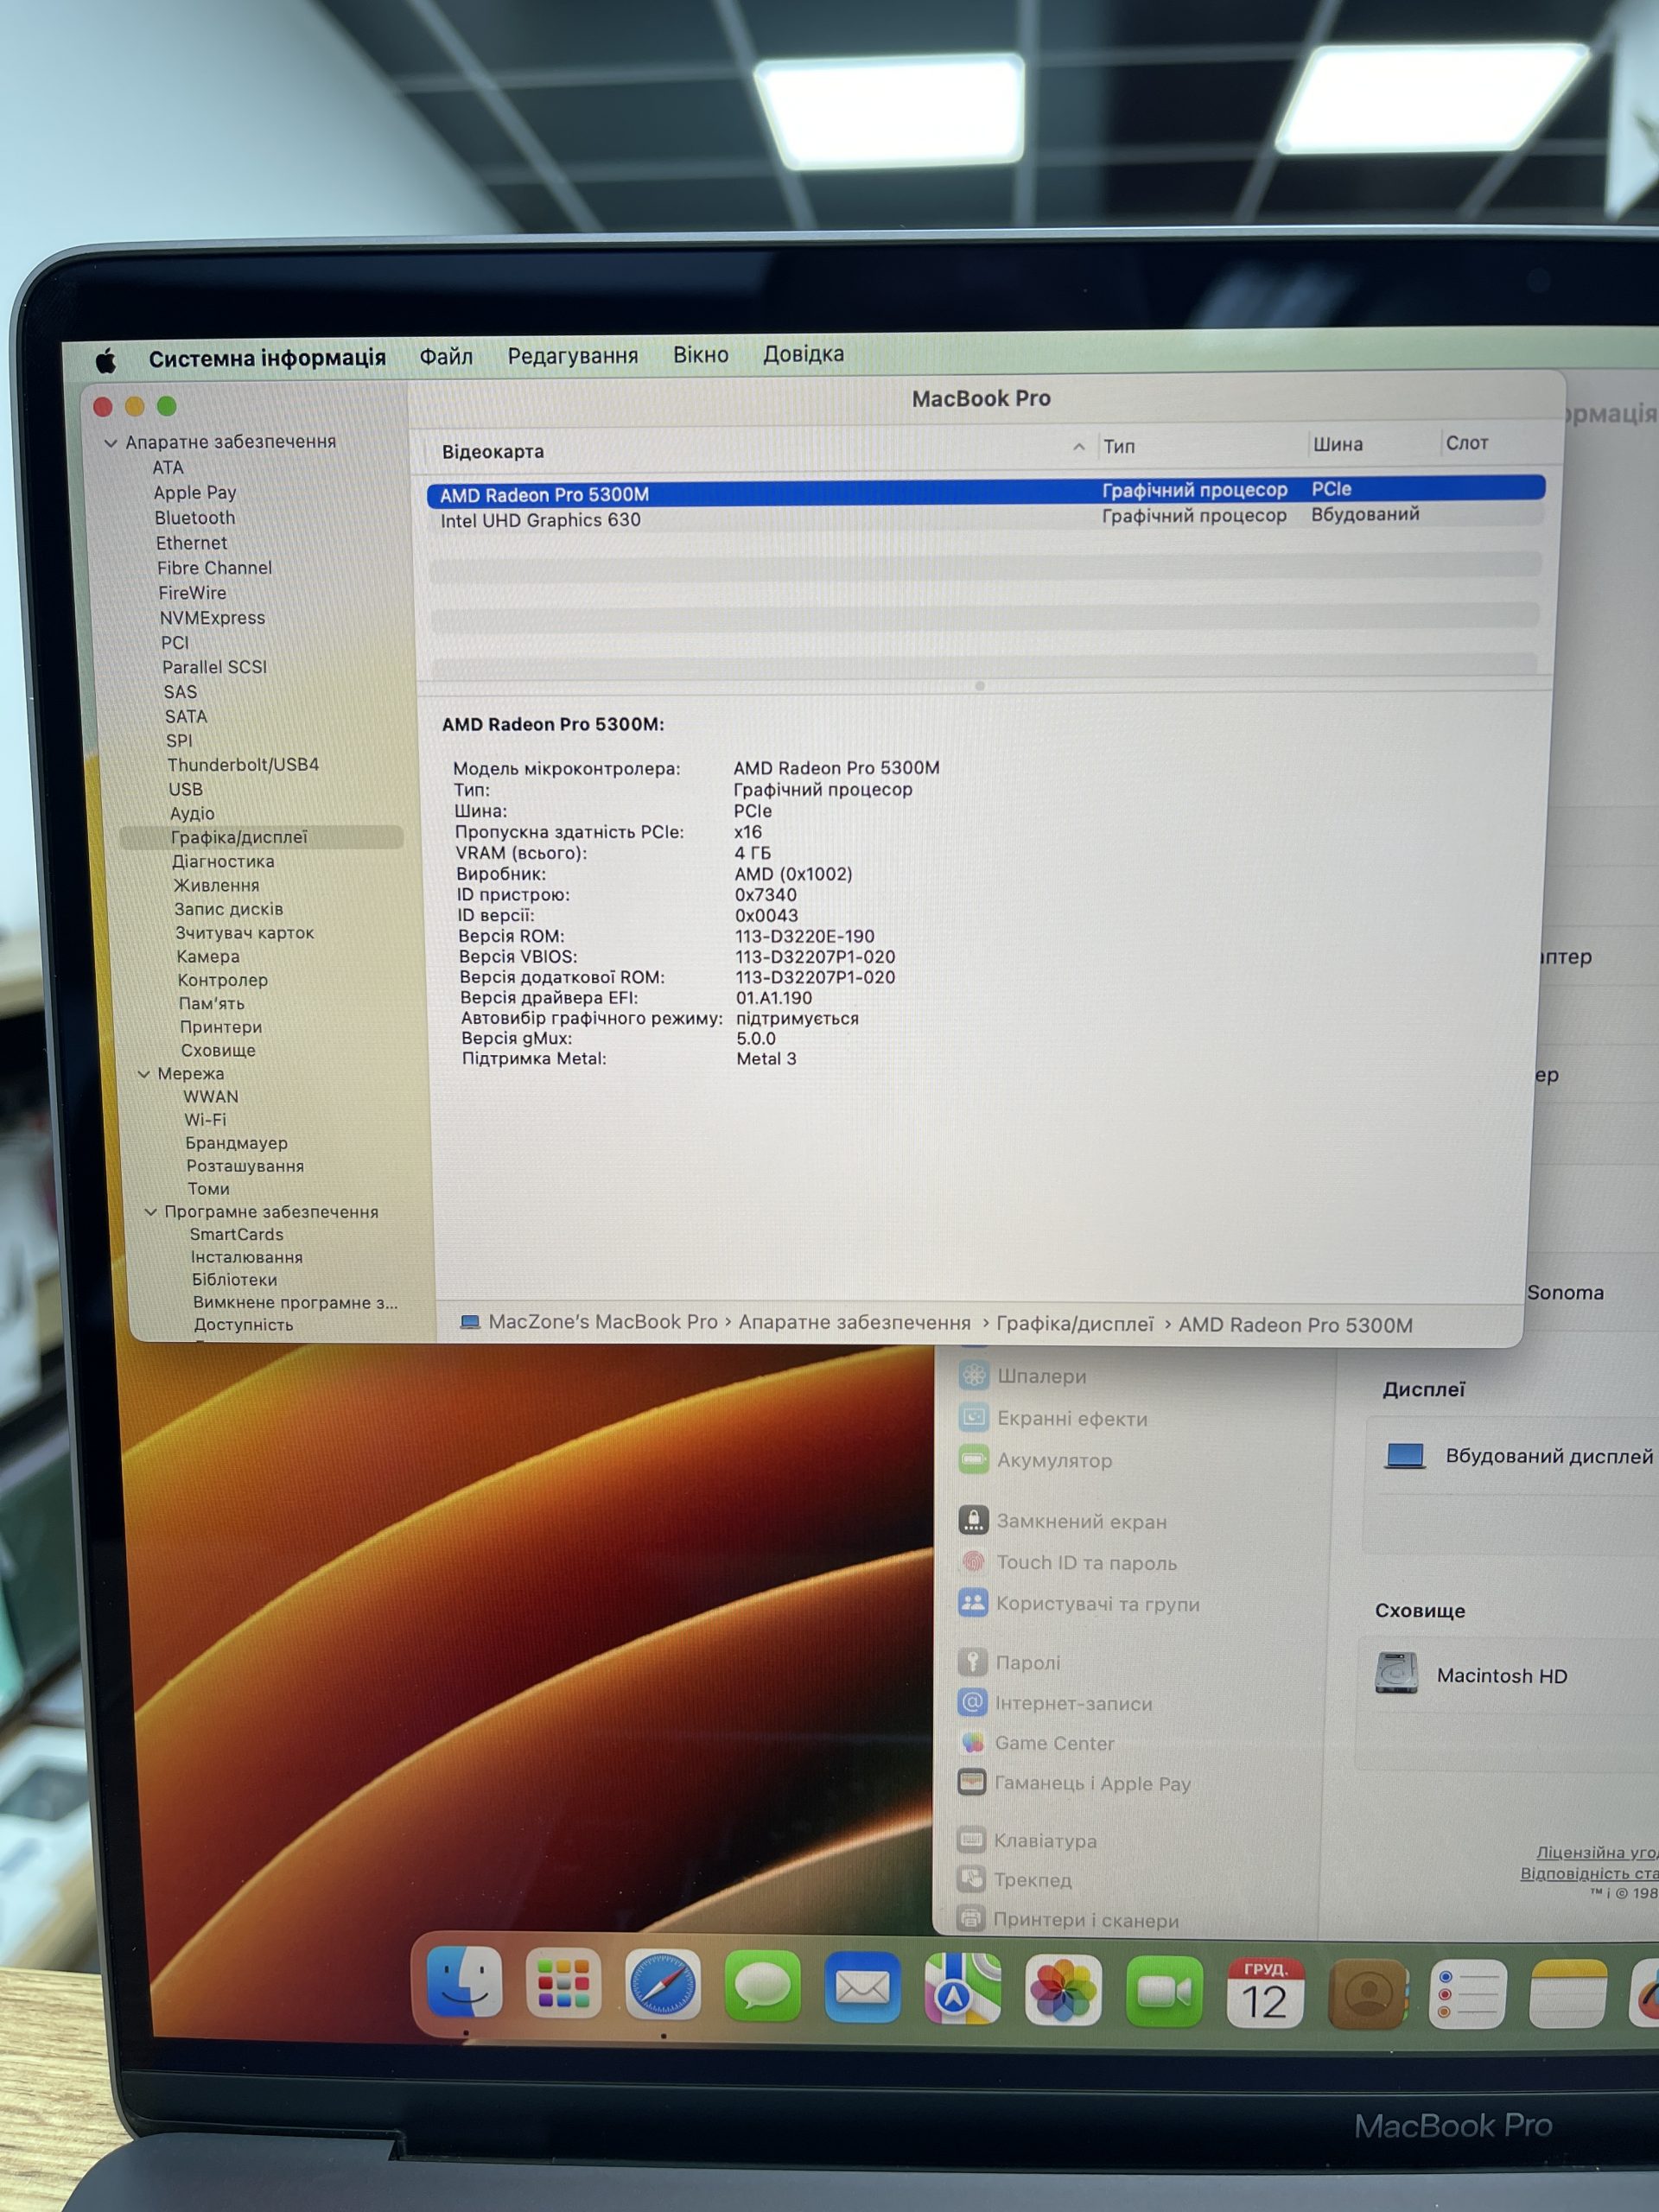Viewport: 1659px width, 2212px height.
Task: Select Камера in the sidebar
Action: pos(208,956)
